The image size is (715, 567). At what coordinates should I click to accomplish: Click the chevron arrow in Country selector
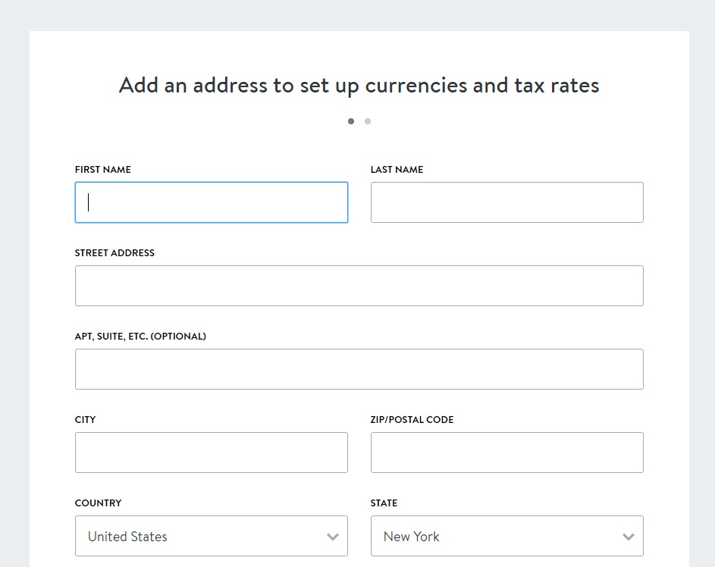(333, 537)
